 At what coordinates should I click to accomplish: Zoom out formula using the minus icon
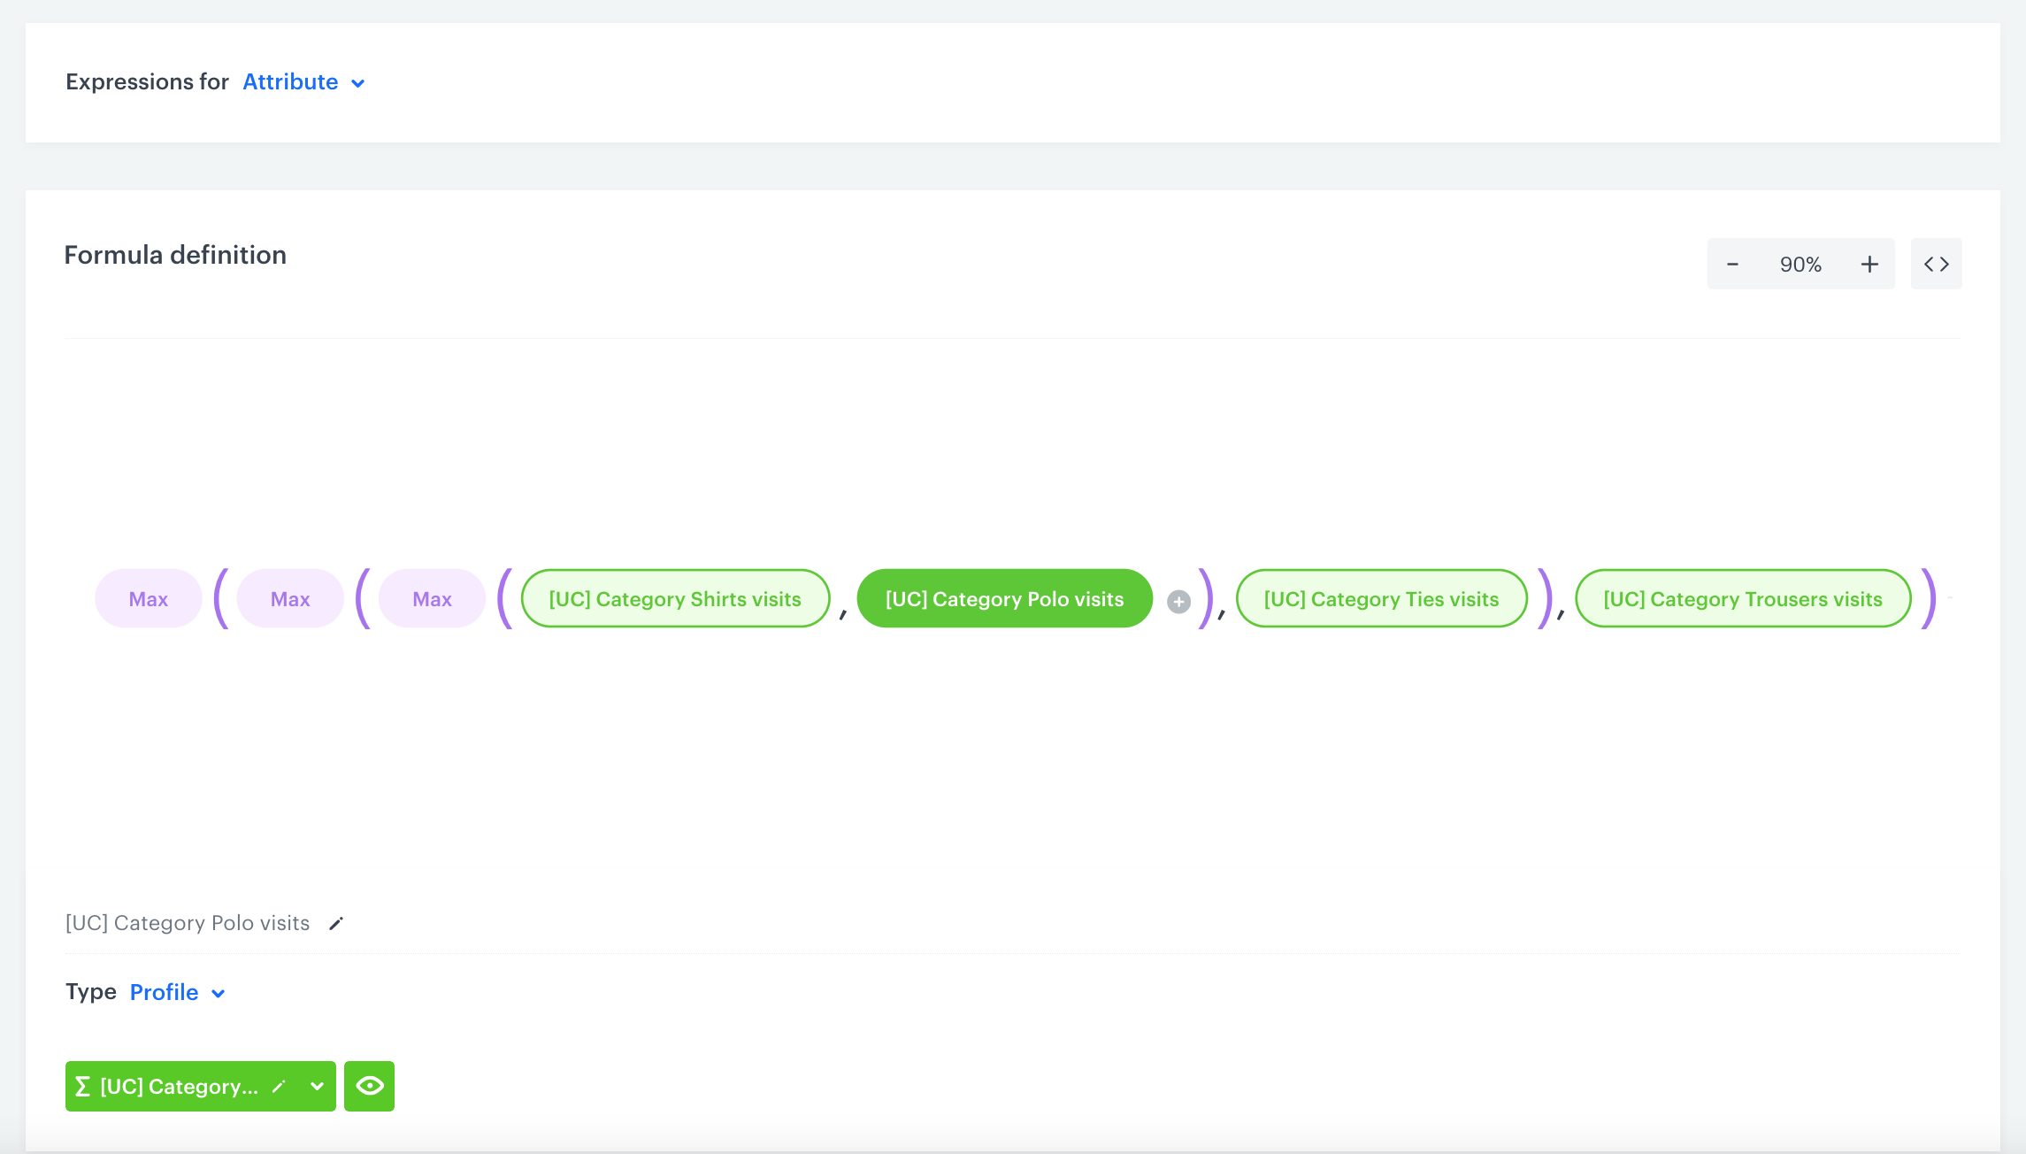tap(1731, 263)
